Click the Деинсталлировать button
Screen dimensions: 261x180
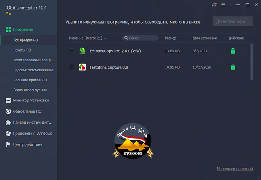coord(233,21)
